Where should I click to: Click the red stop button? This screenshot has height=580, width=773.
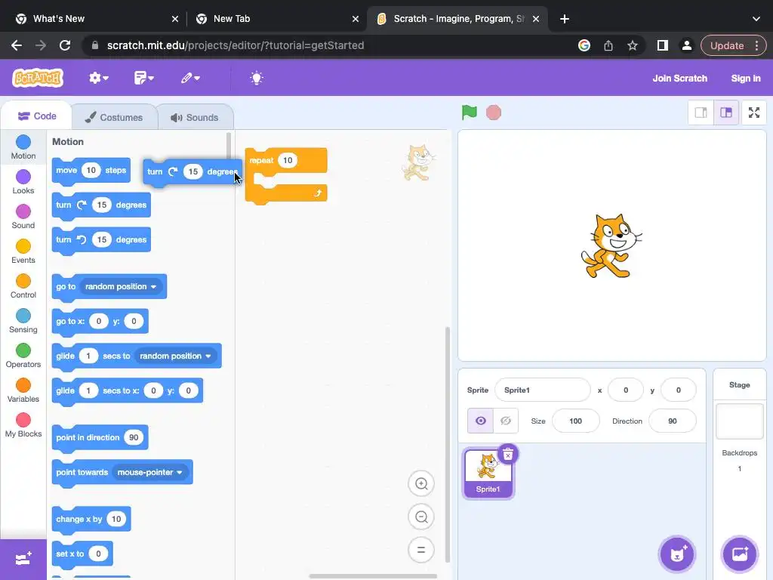tap(494, 113)
